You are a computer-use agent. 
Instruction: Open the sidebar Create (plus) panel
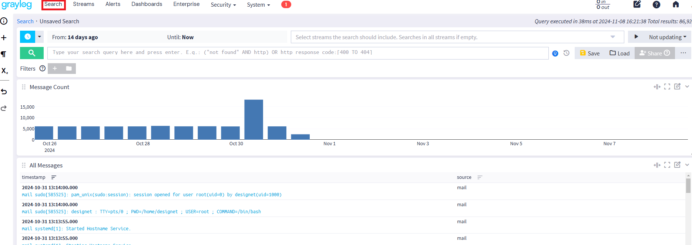pyautogui.click(x=4, y=38)
